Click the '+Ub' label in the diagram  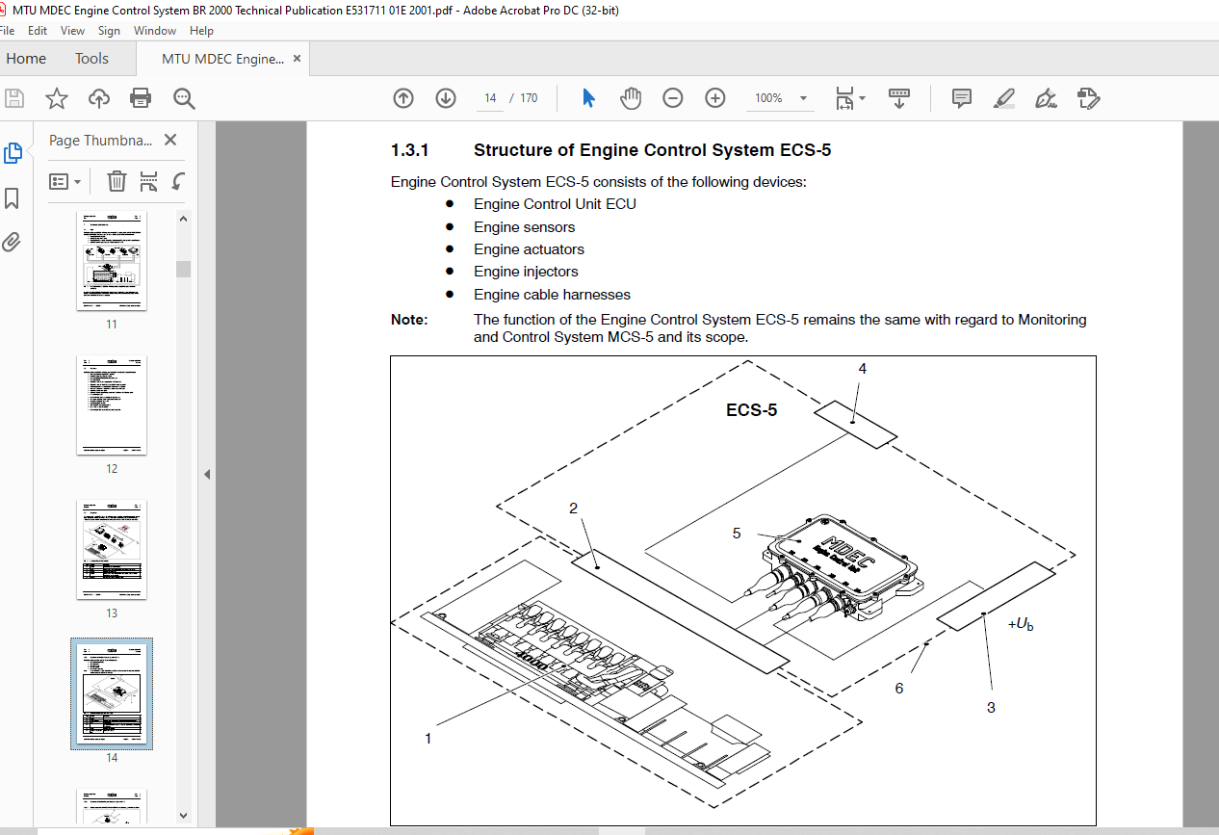[x=1021, y=624]
